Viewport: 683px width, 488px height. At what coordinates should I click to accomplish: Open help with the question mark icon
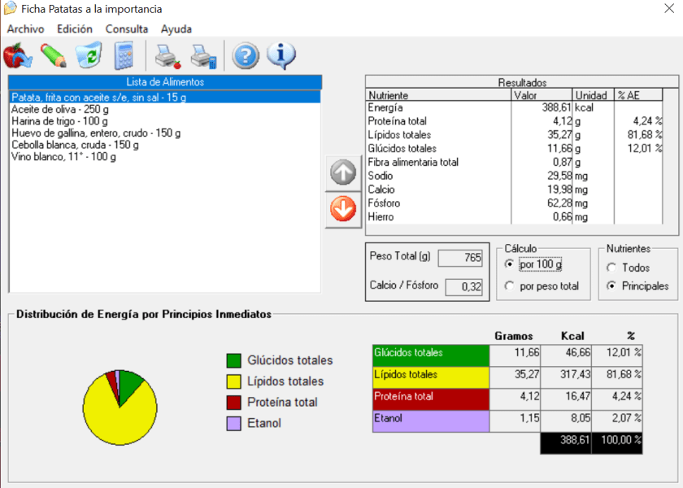click(x=246, y=56)
